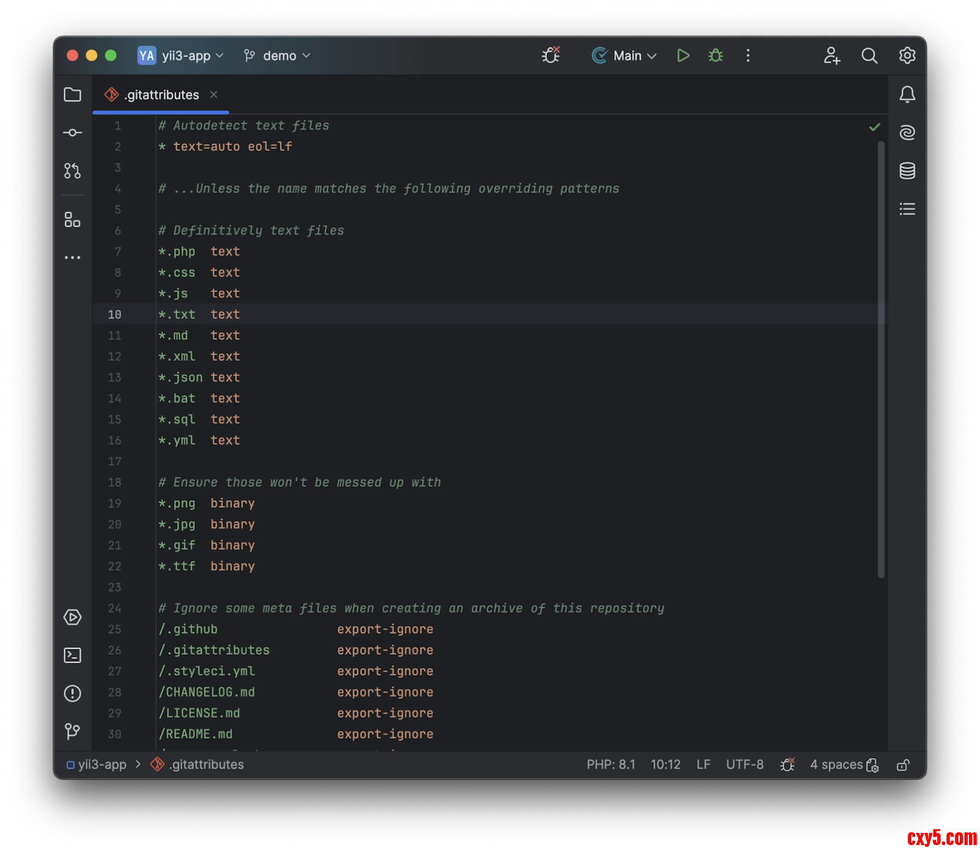The width and height of the screenshot is (980, 850).
Task: Open the Database tool window
Action: 907,171
